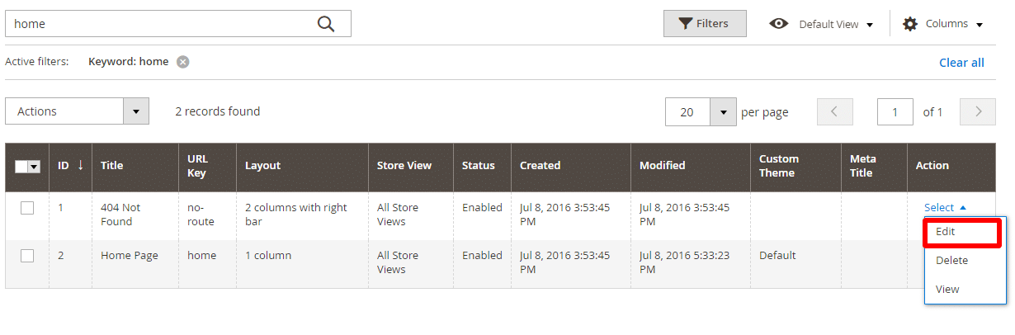
Task: Toggle the select-all header checkbox
Action: (21, 167)
